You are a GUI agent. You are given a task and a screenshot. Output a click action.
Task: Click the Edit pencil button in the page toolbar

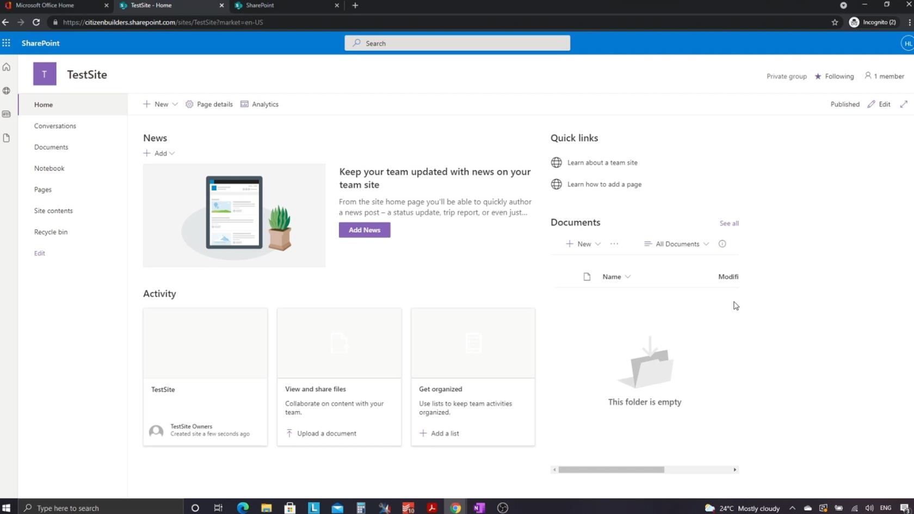click(x=879, y=104)
